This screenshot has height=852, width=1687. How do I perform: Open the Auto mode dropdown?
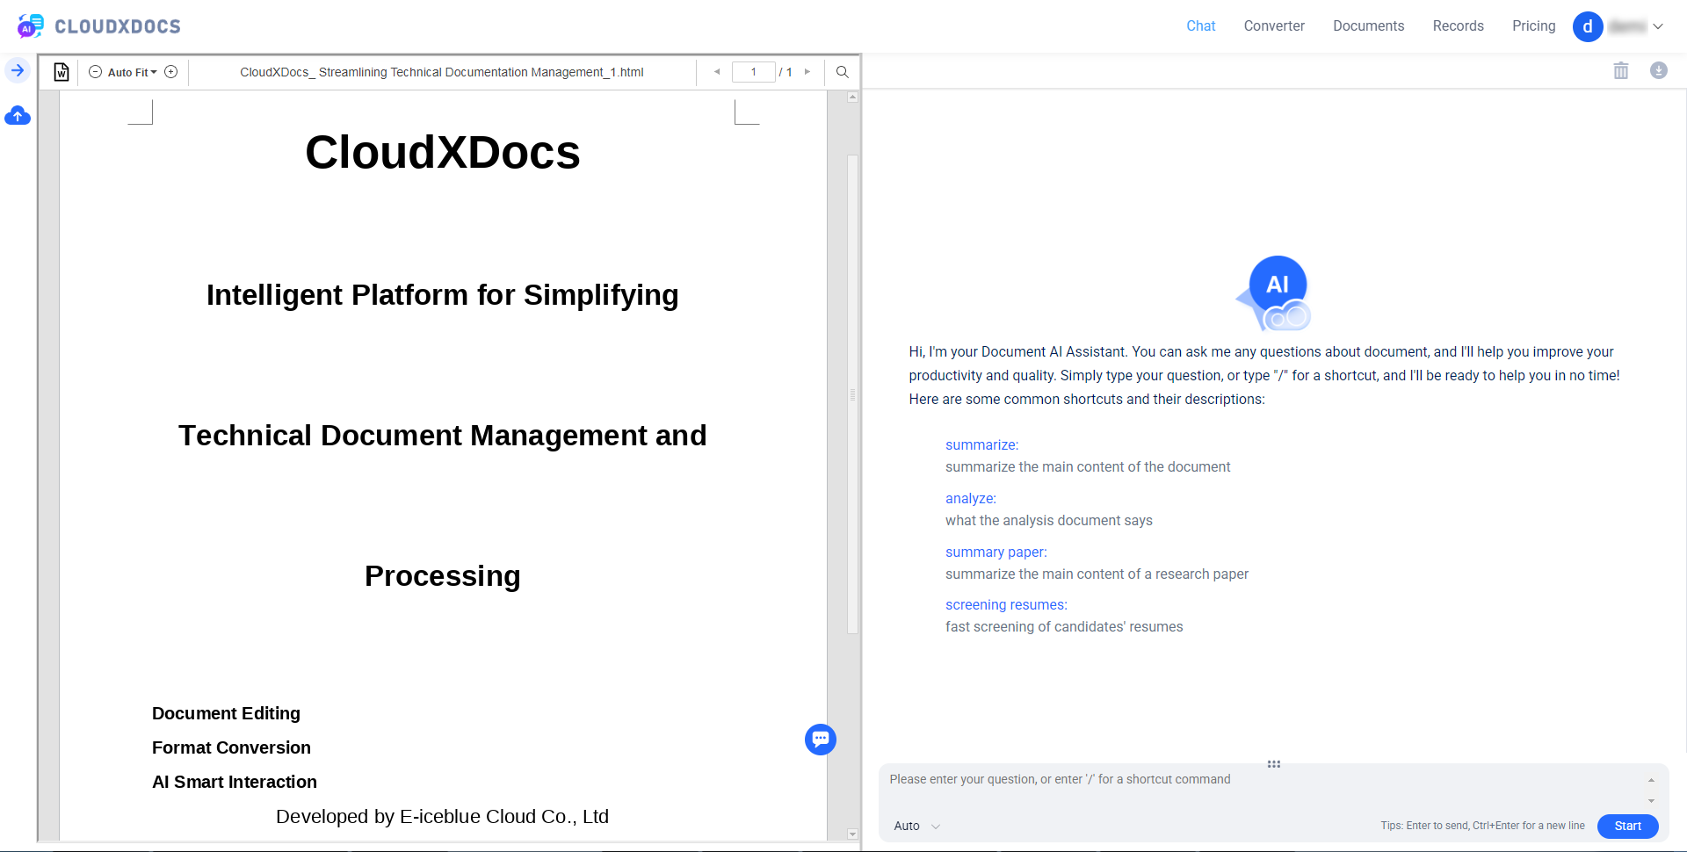(x=916, y=826)
